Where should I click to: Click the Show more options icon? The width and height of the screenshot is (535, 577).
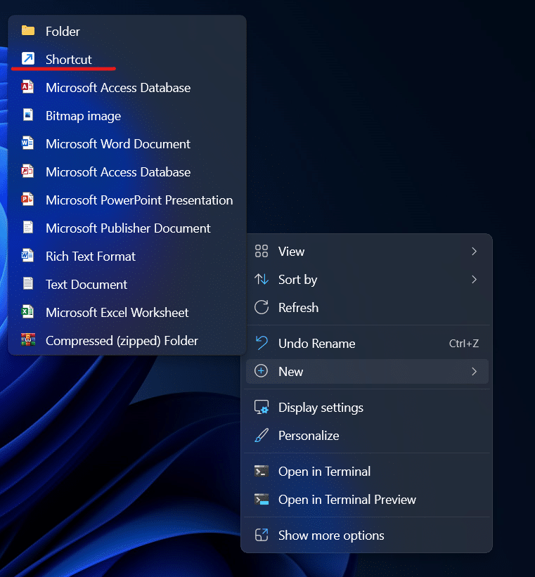tap(262, 535)
